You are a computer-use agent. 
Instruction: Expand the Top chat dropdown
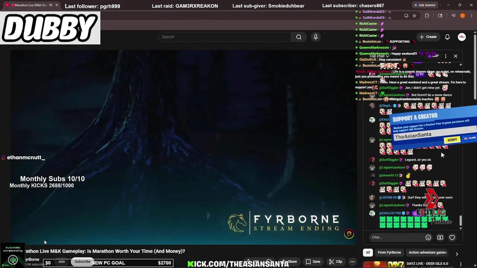tap(379, 56)
